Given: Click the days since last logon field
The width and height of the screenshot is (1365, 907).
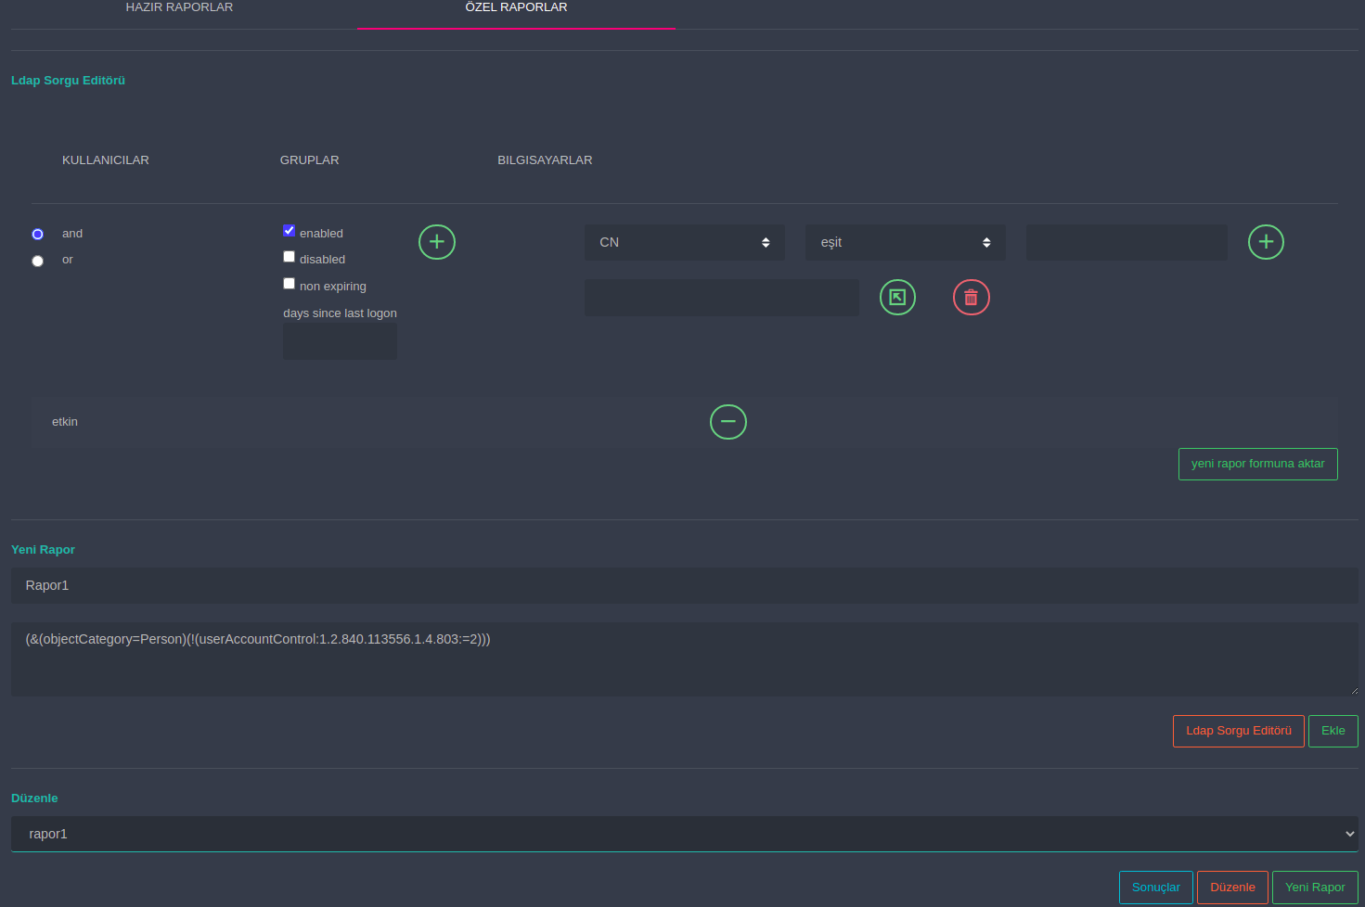Looking at the screenshot, I should (340, 342).
